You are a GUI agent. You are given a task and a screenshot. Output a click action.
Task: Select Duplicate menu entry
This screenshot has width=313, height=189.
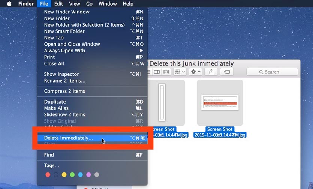pyautogui.click(x=92, y=102)
